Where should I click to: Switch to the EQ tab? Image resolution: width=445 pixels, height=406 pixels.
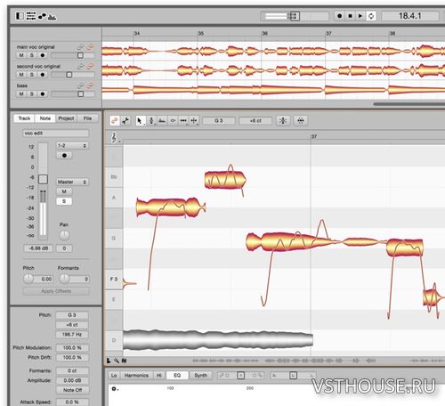click(177, 376)
